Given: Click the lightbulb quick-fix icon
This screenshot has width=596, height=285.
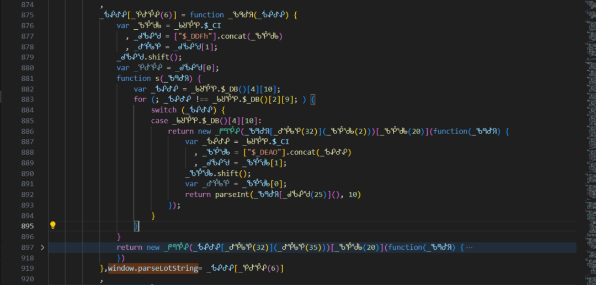Looking at the screenshot, I should point(53,225).
